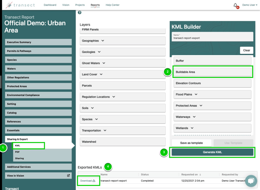Click the download icon beside Download
260x190 pixels.
(x=94, y=181)
